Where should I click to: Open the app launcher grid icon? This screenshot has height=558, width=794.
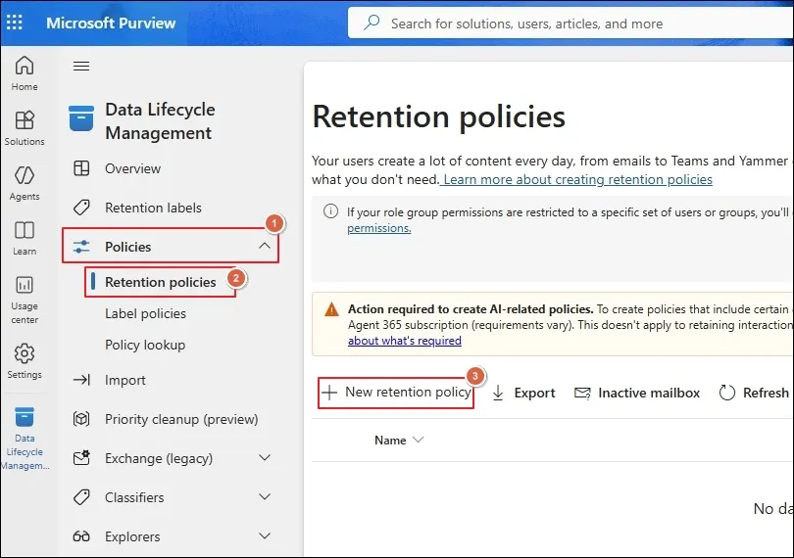[x=14, y=23]
